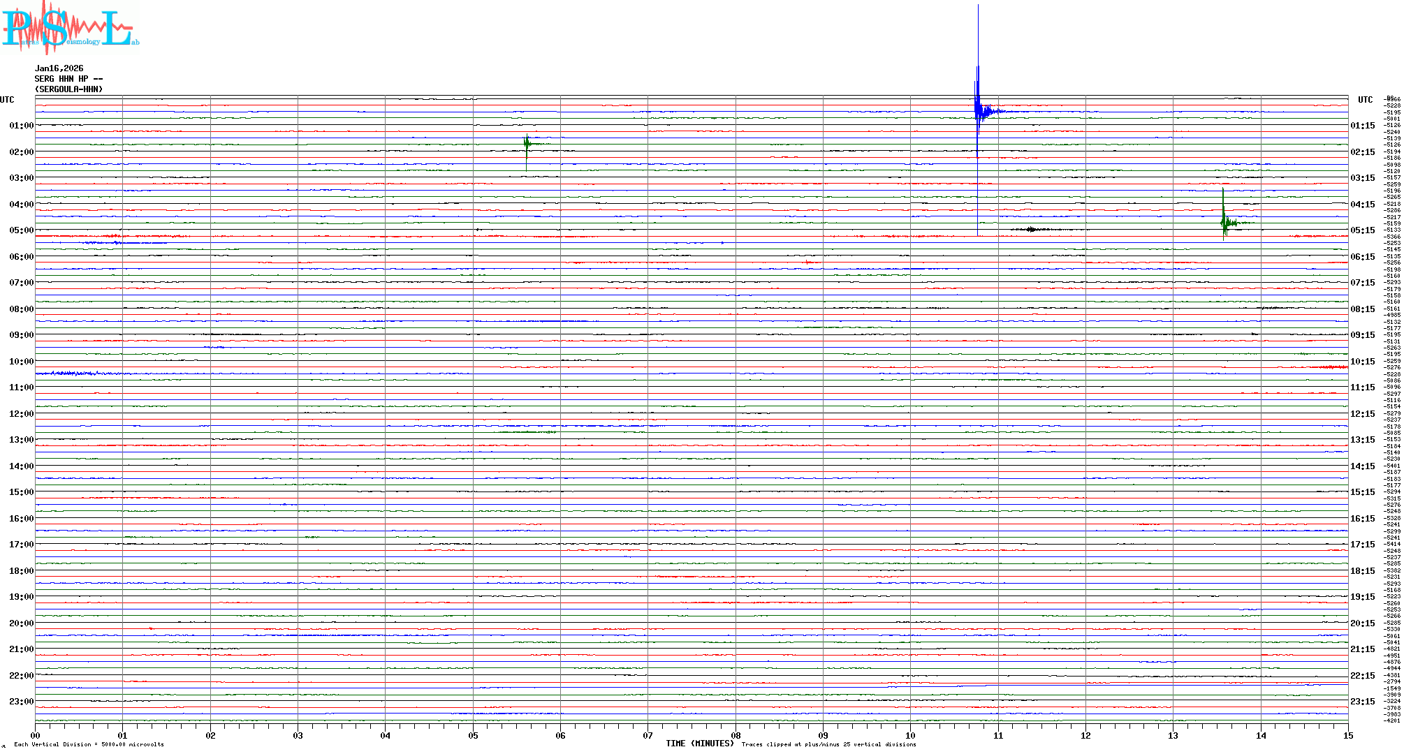
Task: Click the vertical division microvolts note
Action: (x=89, y=744)
